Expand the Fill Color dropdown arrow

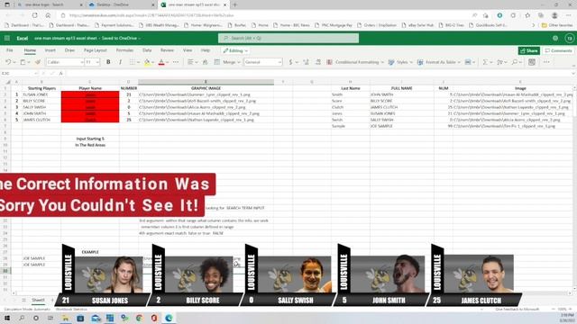pyautogui.click(x=152, y=62)
